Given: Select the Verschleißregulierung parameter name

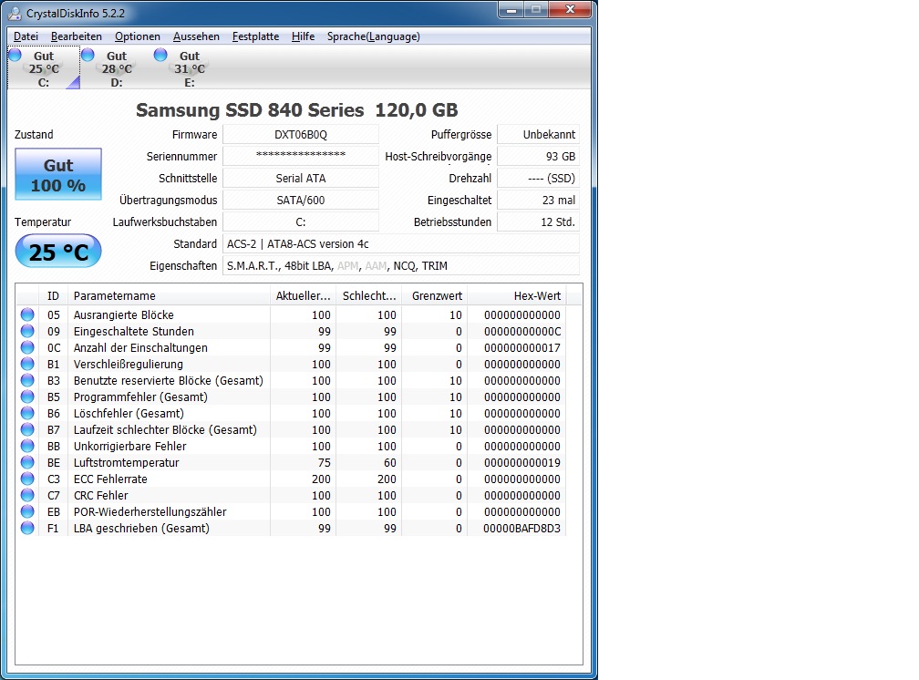Looking at the screenshot, I should click(x=129, y=364).
